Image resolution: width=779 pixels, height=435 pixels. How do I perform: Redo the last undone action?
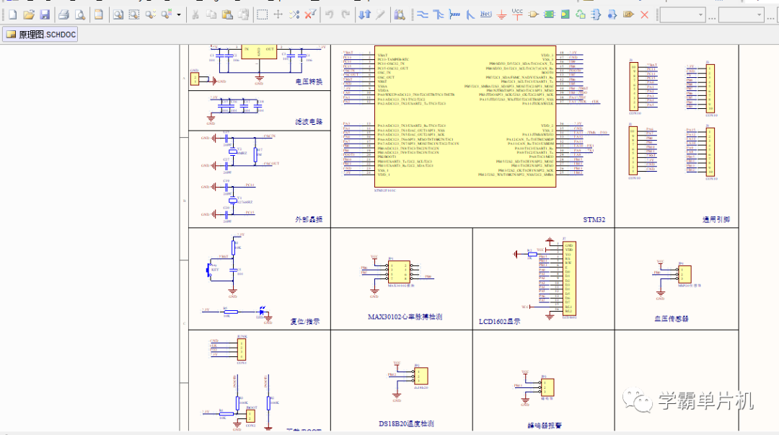click(346, 15)
